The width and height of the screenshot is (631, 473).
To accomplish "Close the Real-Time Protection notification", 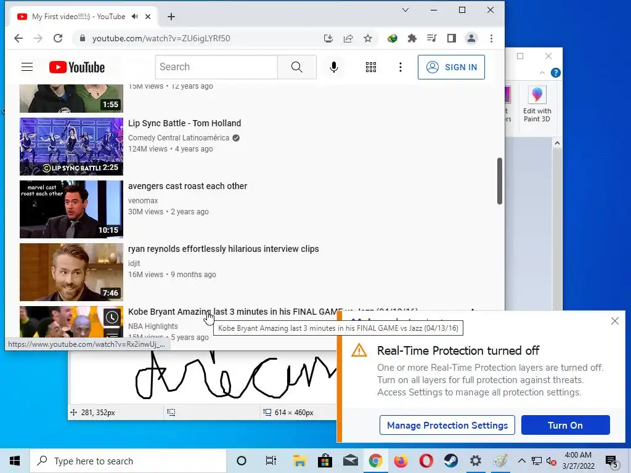I will [x=614, y=321].
